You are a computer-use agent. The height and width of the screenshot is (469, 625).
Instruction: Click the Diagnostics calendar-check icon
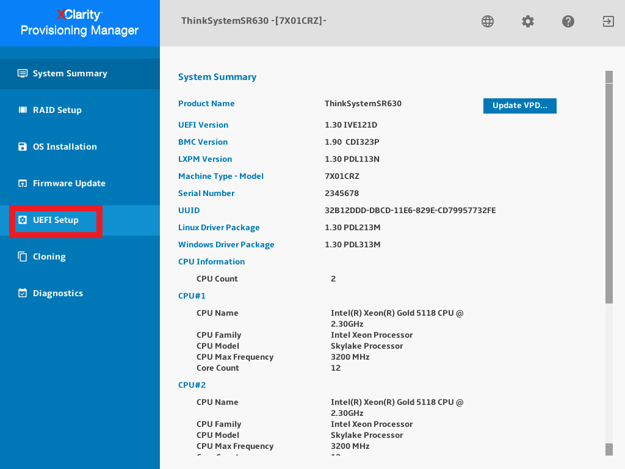click(23, 293)
